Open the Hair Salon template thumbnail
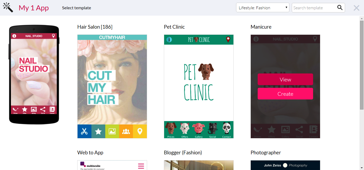364x170 pixels. pyautogui.click(x=112, y=86)
